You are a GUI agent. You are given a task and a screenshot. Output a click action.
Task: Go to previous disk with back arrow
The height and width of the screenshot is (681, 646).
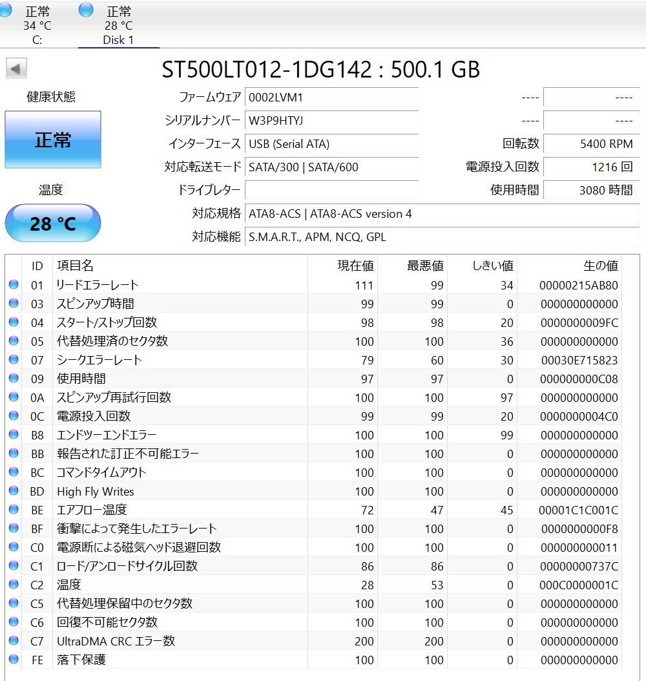[16, 68]
